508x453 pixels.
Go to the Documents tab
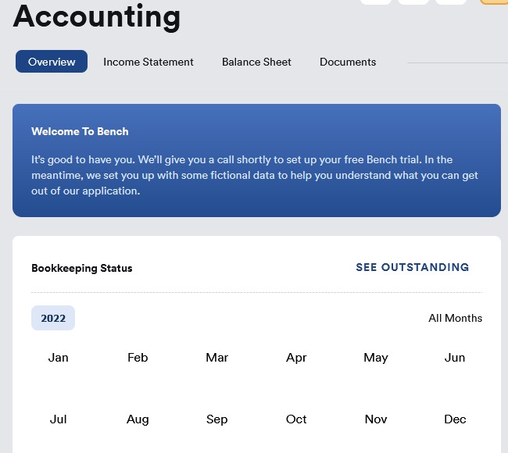[348, 62]
